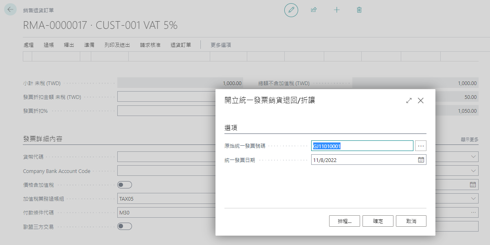The image size is (490, 245).
Task: Toggle the 價格含加值稅 switch
Action: point(125,185)
